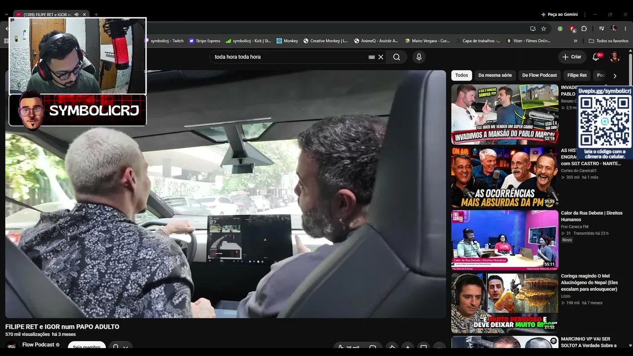
Task: Open the Vizer - Filmes Online bookmark
Action: click(x=529, y=41)
